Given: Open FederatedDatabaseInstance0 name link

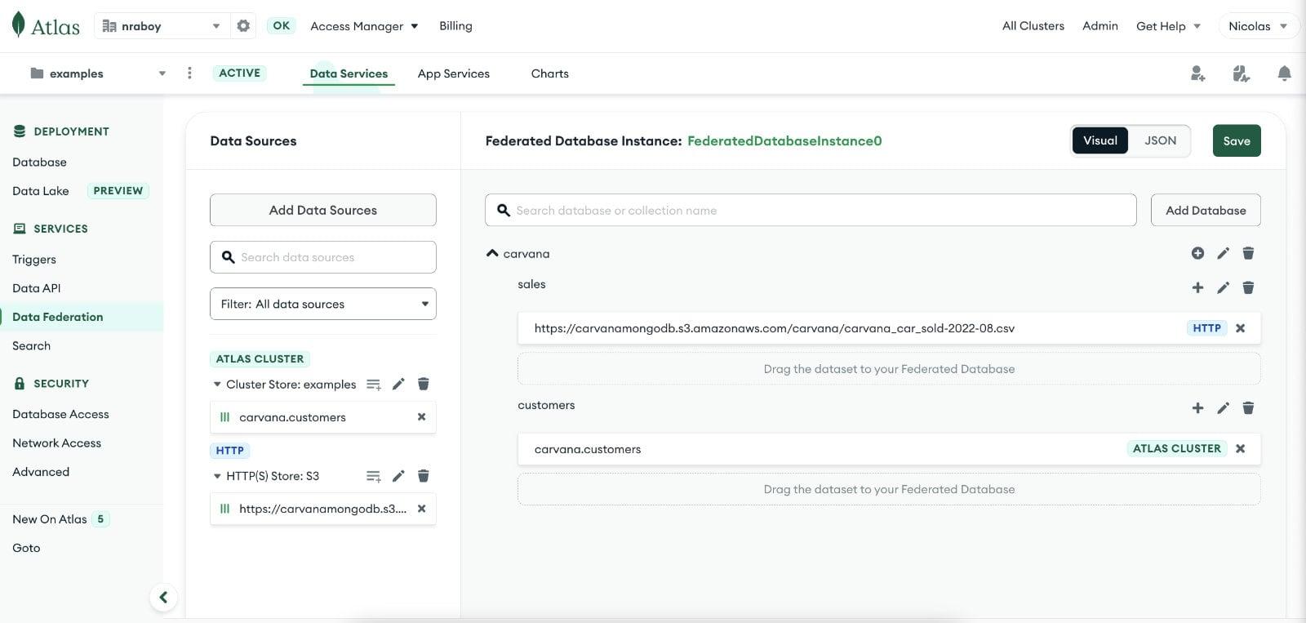Looking at the screenshot, I should tap(784, 140).
